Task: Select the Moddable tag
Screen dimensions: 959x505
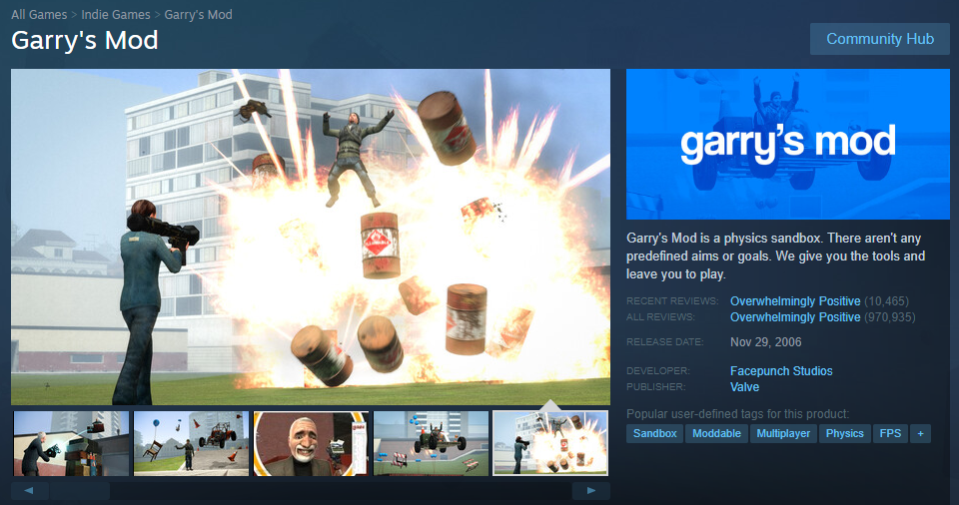Action: coord(716,433)
